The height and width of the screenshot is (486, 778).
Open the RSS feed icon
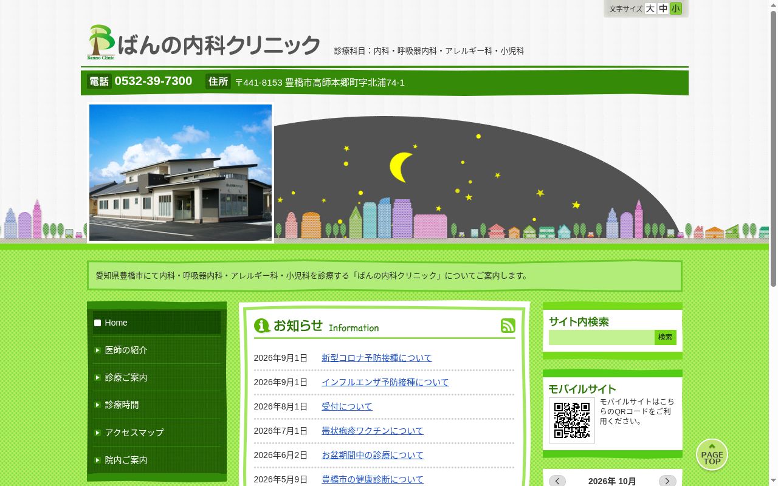click(x=508, y=326)
